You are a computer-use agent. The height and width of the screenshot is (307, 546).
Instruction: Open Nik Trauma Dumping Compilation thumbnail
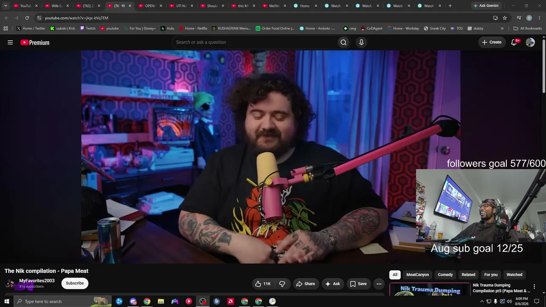[430, 289]
